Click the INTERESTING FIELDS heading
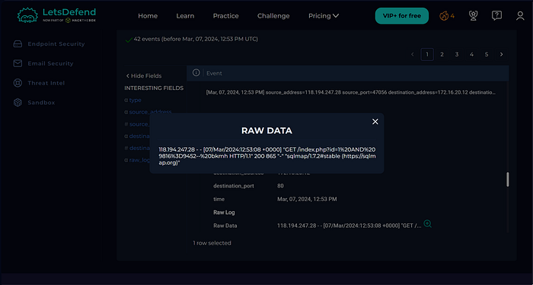The image size is (533, 285). [x=154, y=88]
